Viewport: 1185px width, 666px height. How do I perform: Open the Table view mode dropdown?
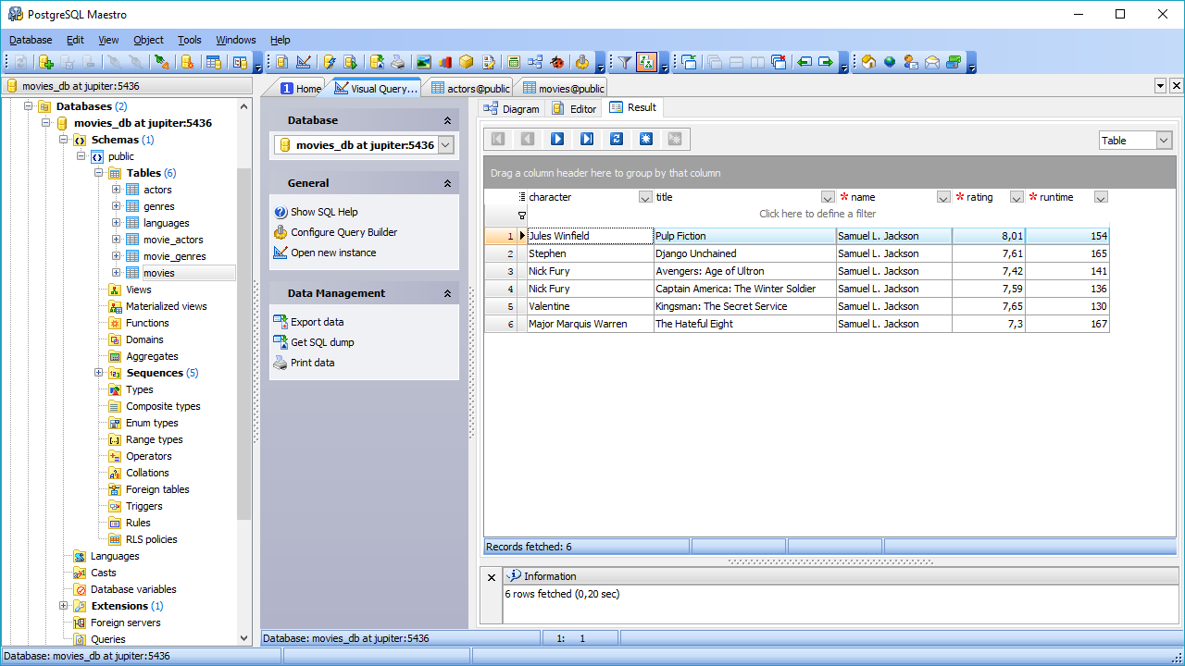coord(1164,141)
